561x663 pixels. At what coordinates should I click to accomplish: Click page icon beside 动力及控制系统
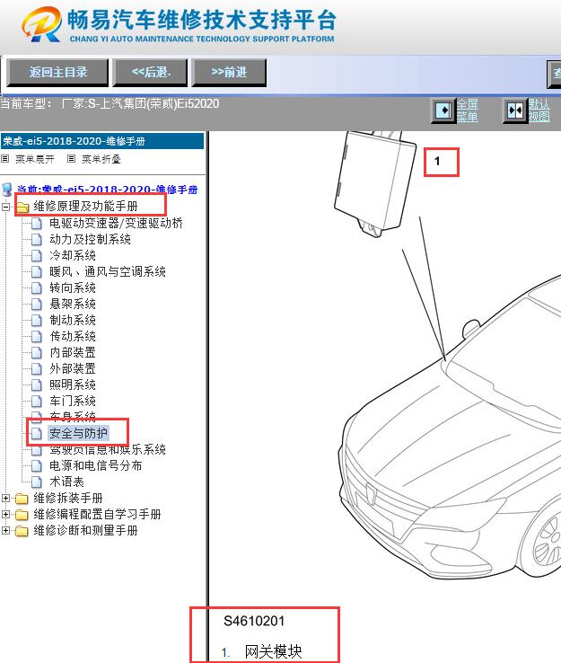(37, 239)
